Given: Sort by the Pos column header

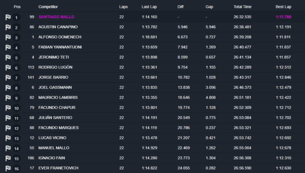Looking at the screenshot, I should coord(16,7).
